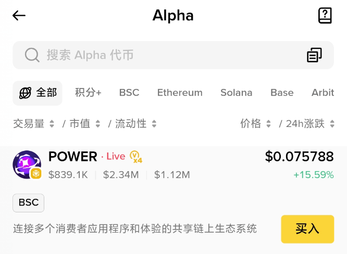Viewport: 347px width, 254px height.
Task: Switch to the Ethereum tab
Action: tap(180, 93)
